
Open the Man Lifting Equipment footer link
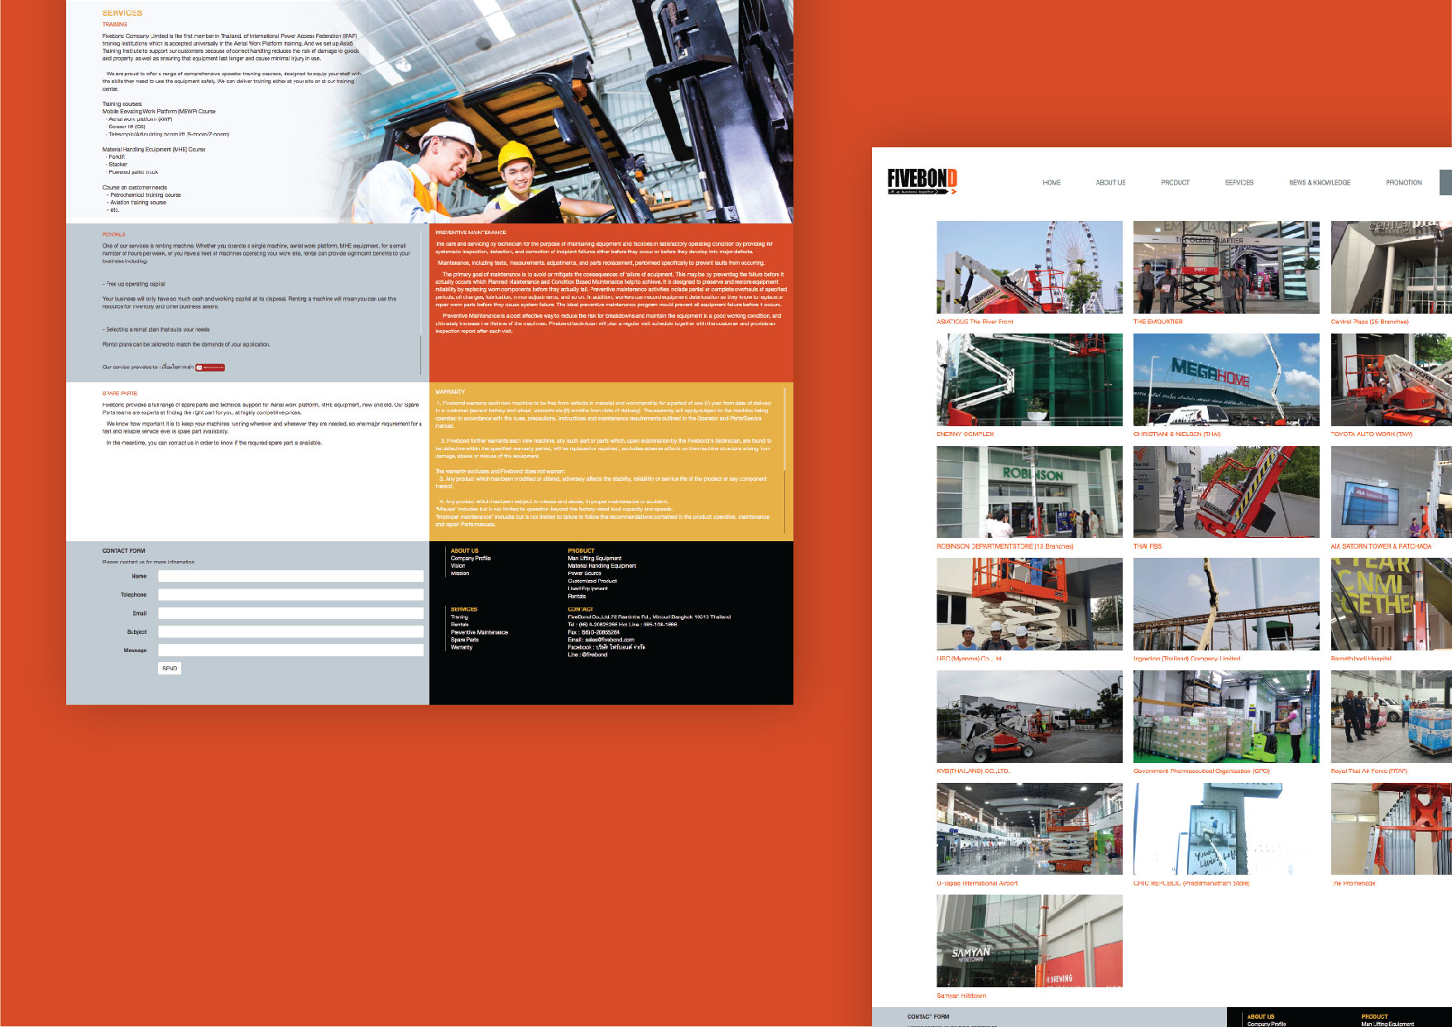[594, 559]
